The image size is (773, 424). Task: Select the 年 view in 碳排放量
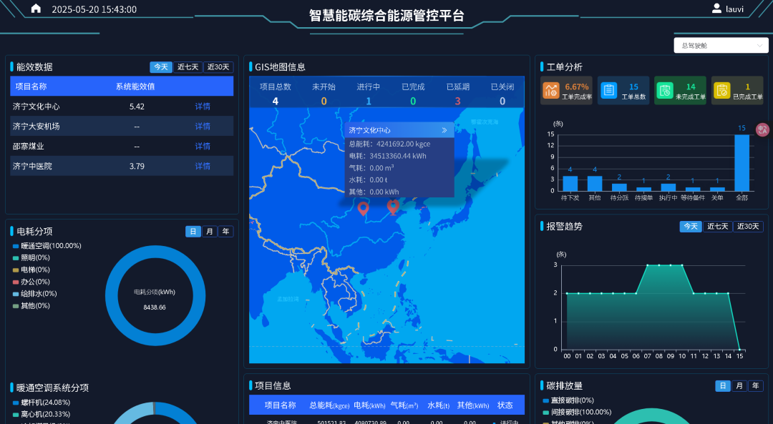point(755,385)
